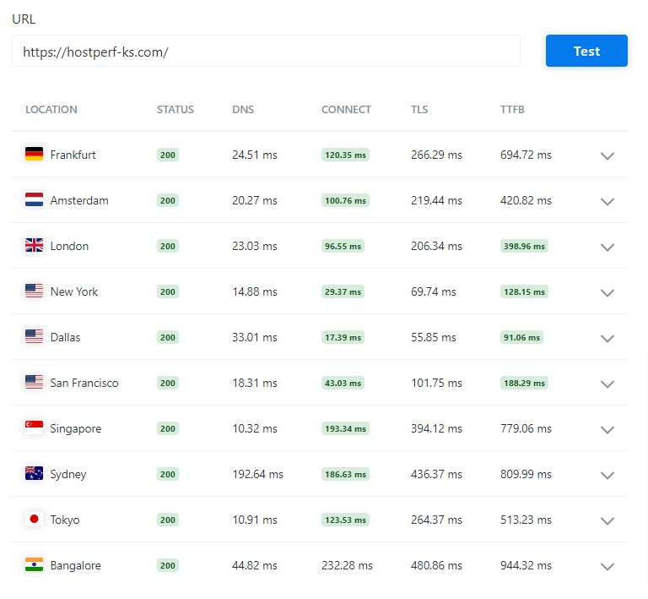
Task: Expand the San Francisco row chevron
Action: tap(607, 384)
